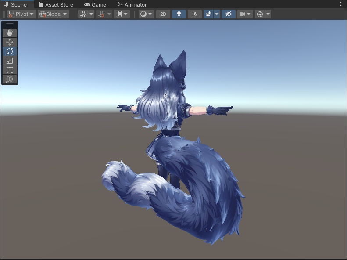
Task: Click the tools overlay drag handle
Action: point(10,24)
